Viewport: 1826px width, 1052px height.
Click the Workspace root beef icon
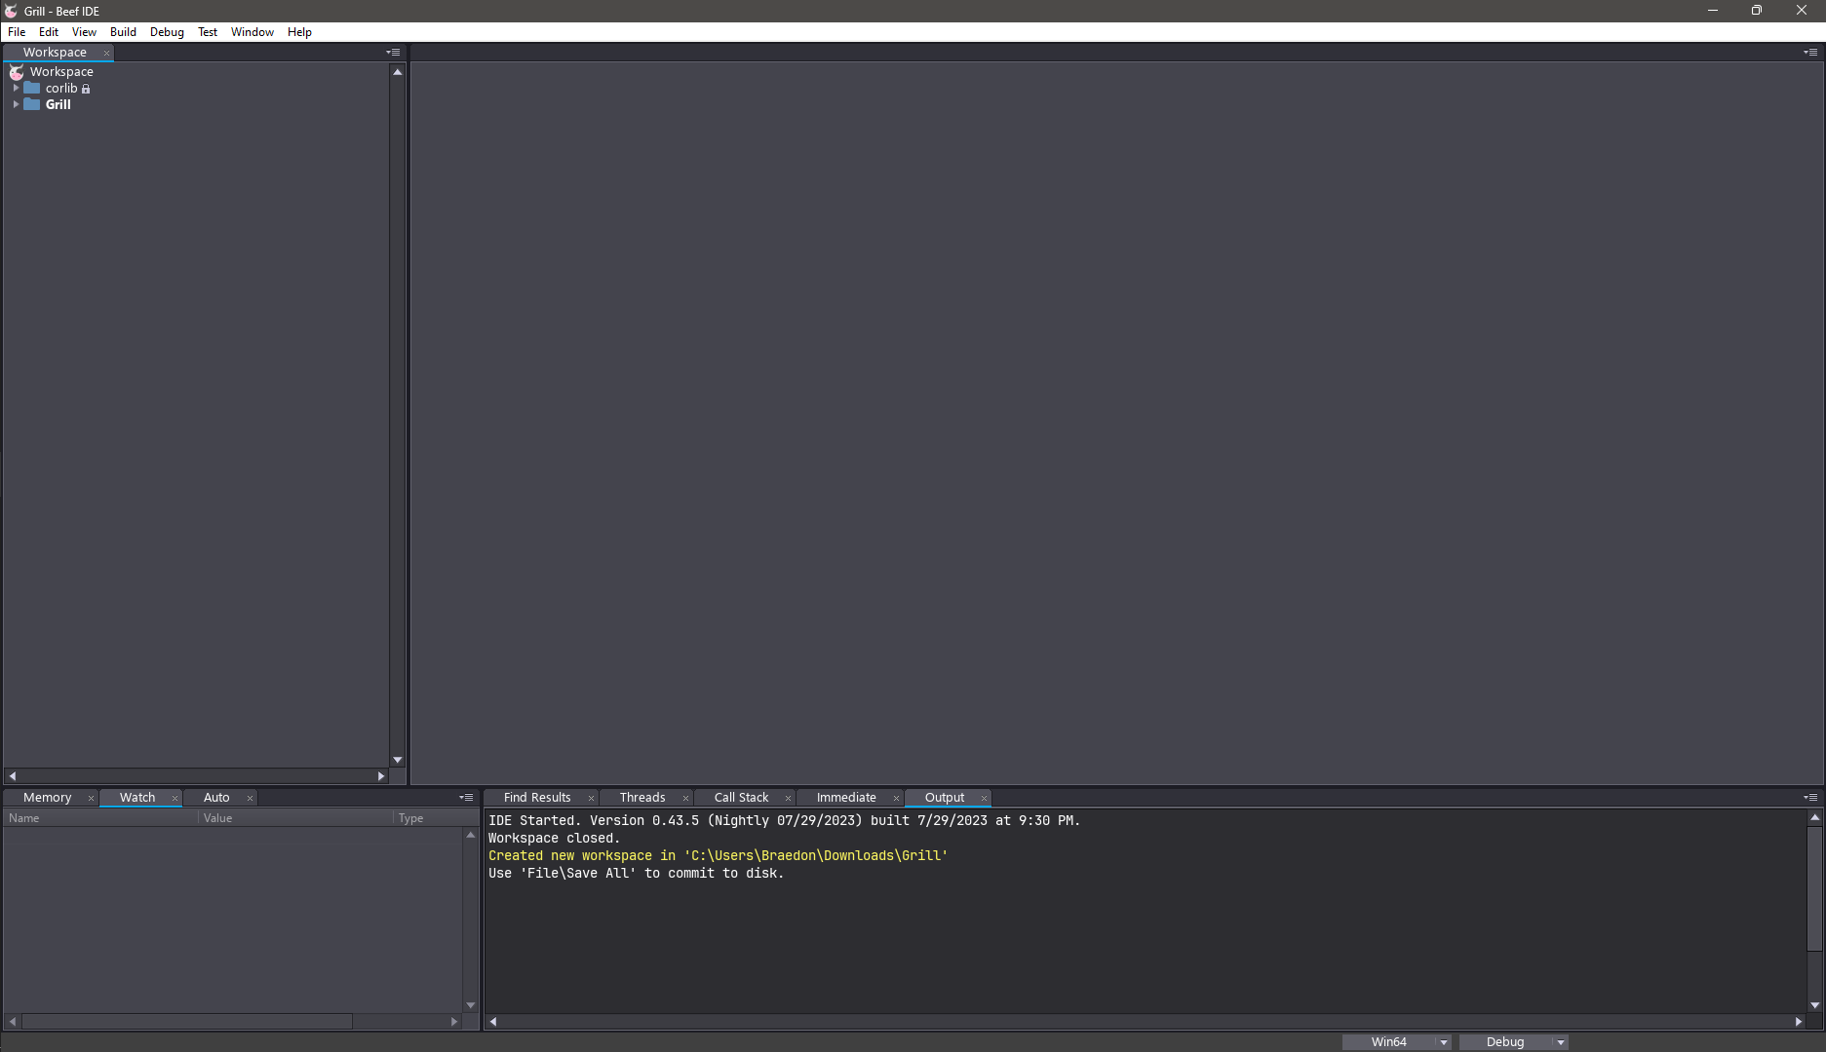[x=17, y=72]
